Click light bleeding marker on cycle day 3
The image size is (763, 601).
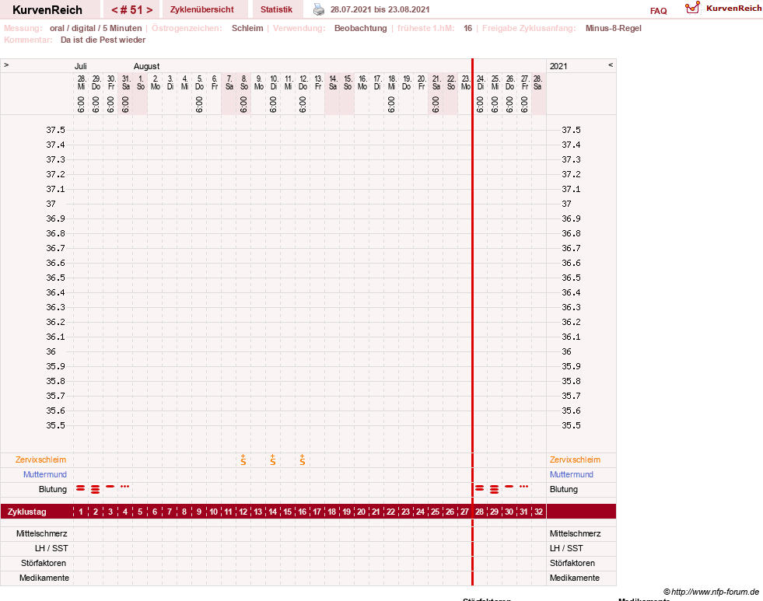110,486
